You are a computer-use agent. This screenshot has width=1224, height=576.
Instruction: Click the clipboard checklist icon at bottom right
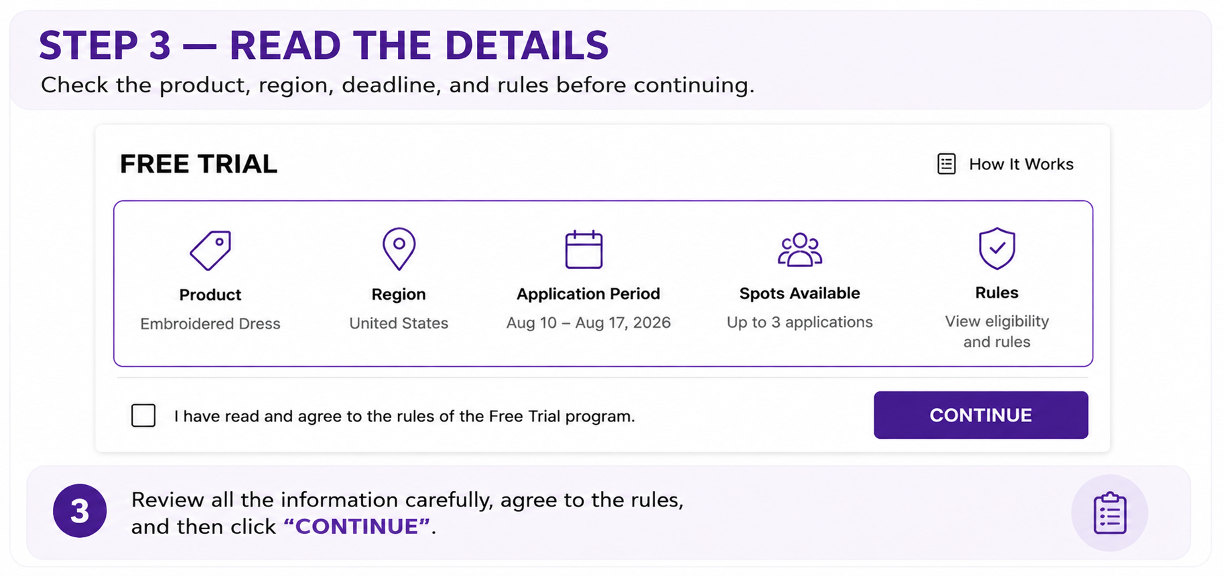[1109, 513]
